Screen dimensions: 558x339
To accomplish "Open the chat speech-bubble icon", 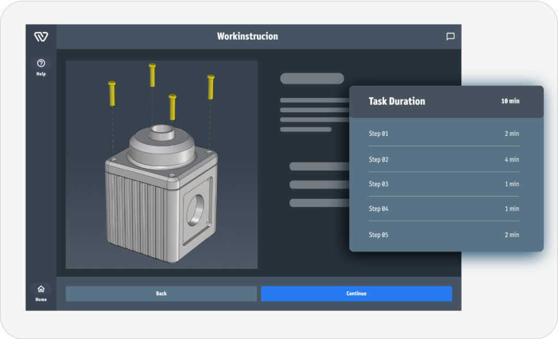I will (x=450, y=37).
